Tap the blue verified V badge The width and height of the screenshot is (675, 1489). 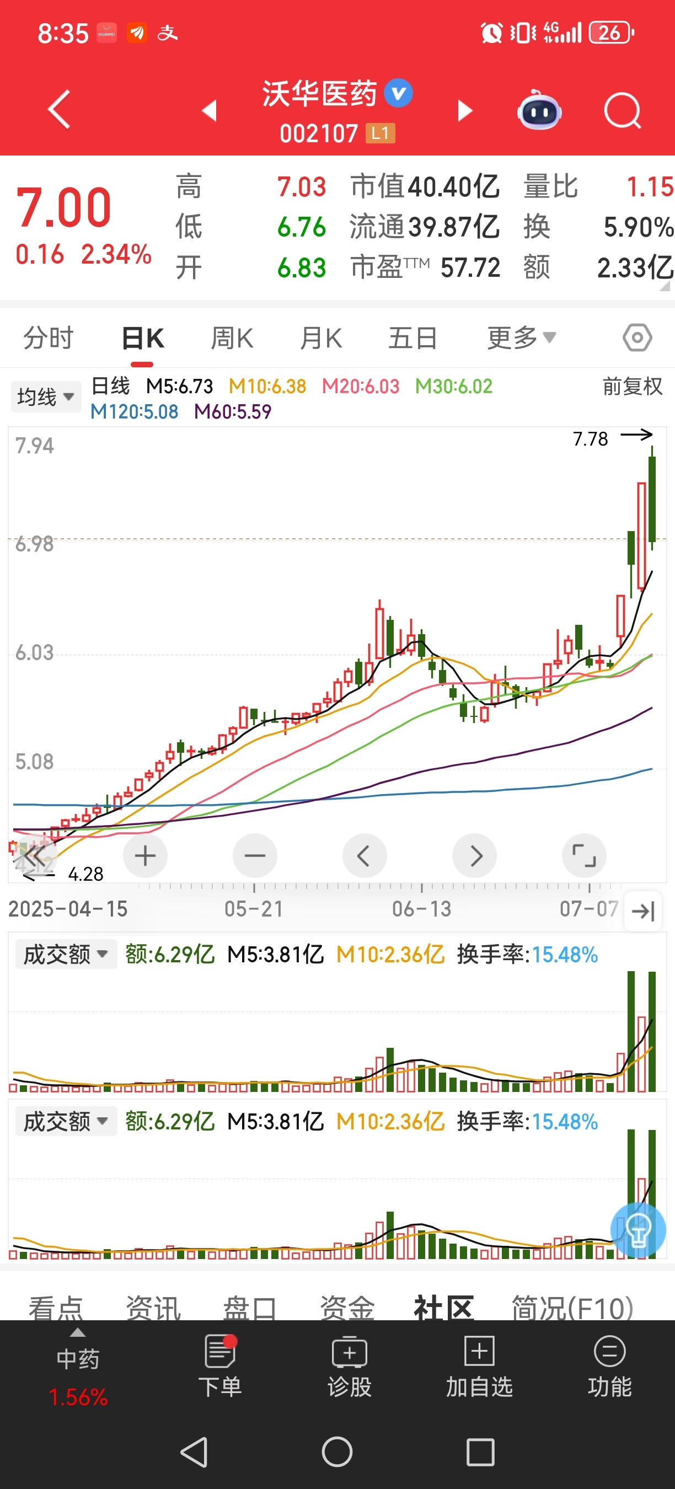click(x=398, y=93)
